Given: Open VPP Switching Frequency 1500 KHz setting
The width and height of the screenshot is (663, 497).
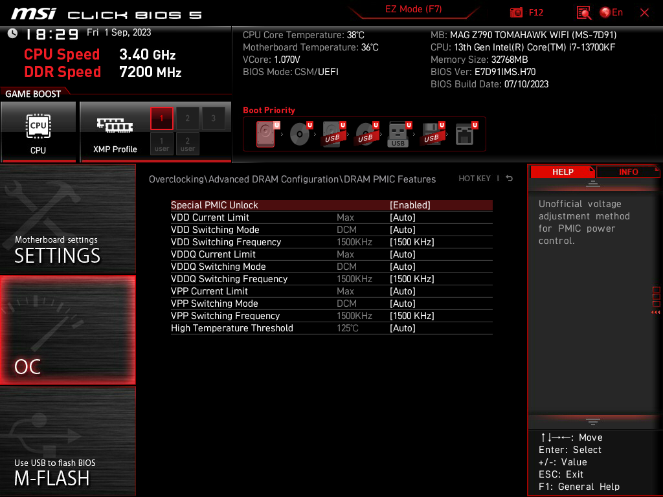Looking at the screenshot, I should click(x=412, y=315).
